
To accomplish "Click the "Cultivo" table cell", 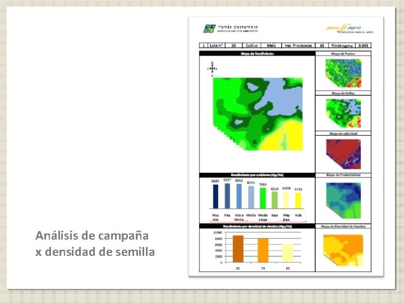I will [x=251, y=45].
